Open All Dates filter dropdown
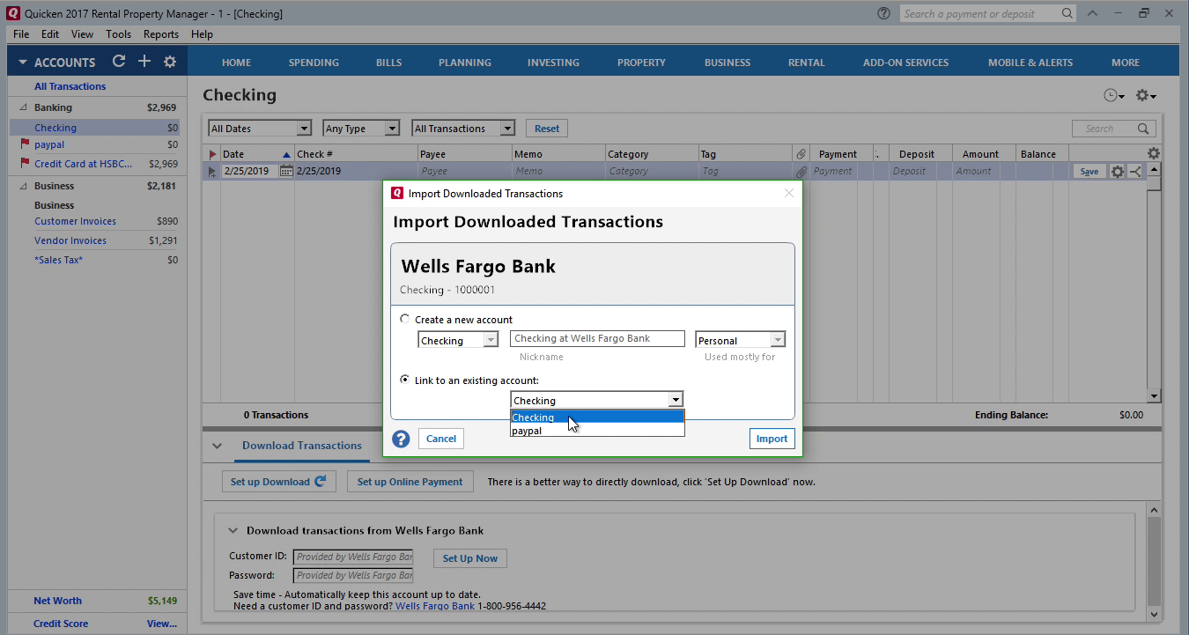The width and height of the screenshot is (1189, 635). [x=260, y=129]
